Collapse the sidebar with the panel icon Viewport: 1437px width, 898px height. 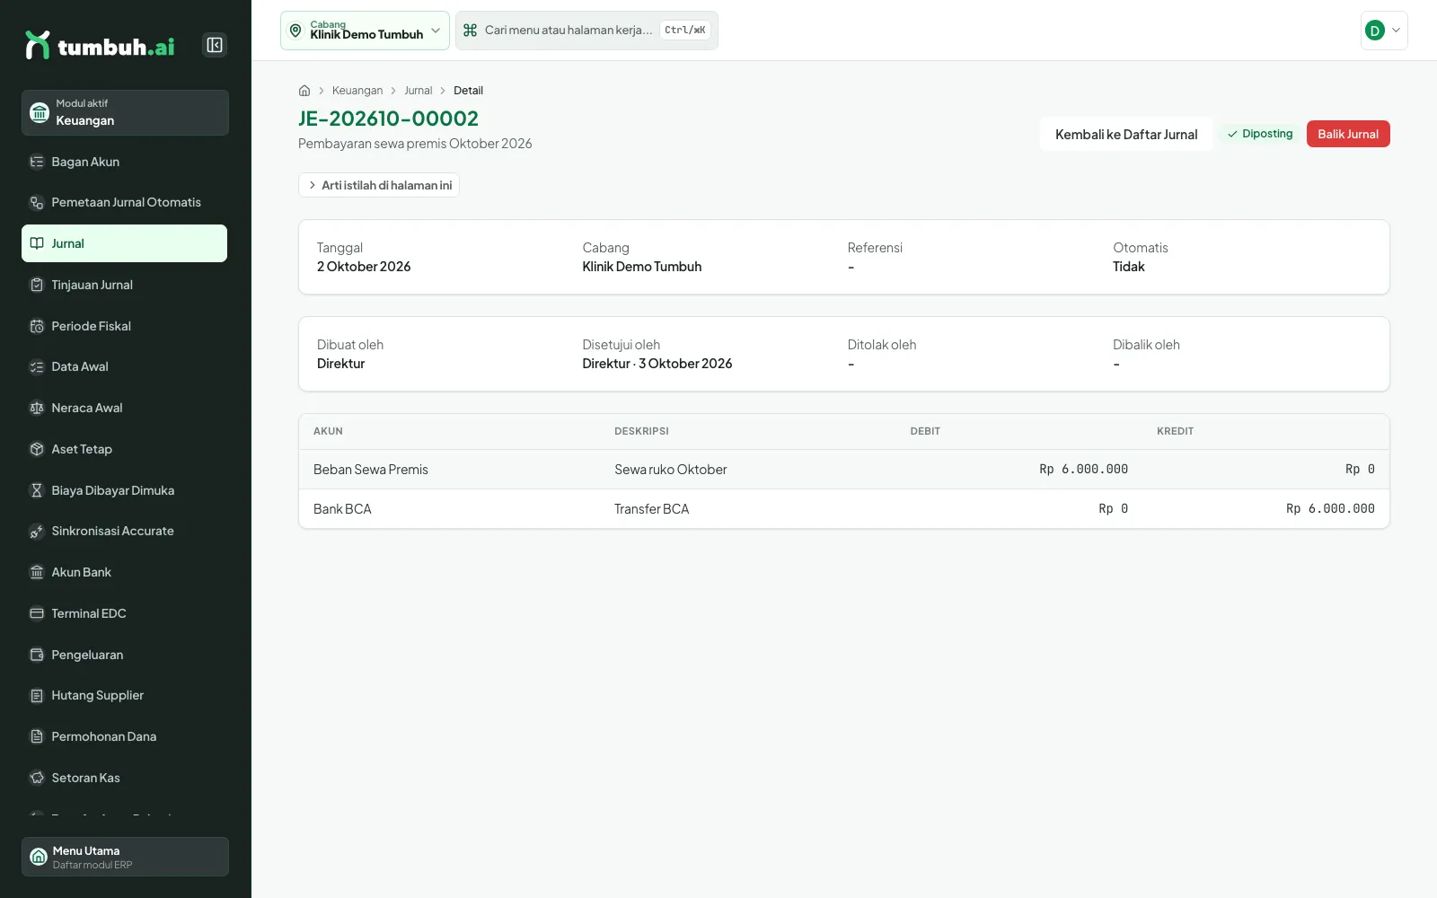(x=215, y=45)
